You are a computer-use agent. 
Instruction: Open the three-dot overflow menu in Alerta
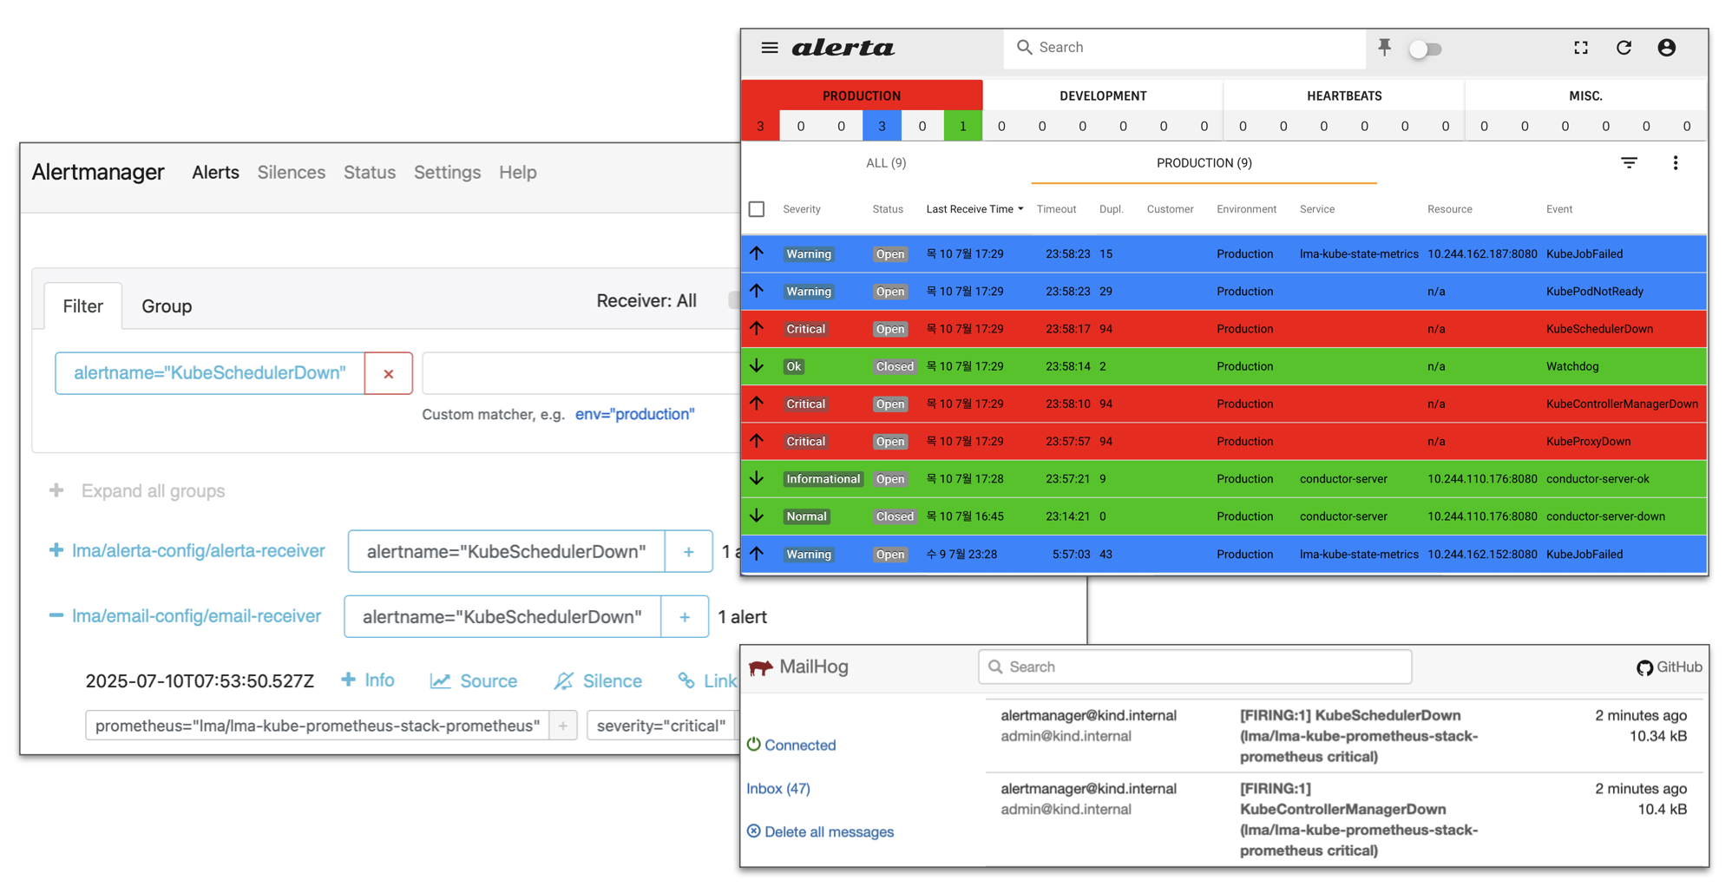(x=1676, y=162)
